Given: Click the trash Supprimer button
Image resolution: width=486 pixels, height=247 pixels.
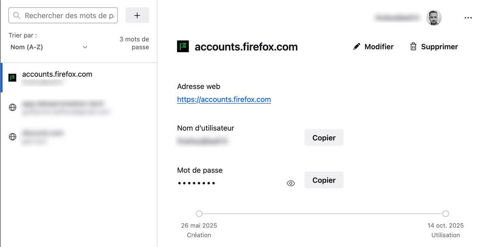Looking at the screenshot, I should [434, 47].
